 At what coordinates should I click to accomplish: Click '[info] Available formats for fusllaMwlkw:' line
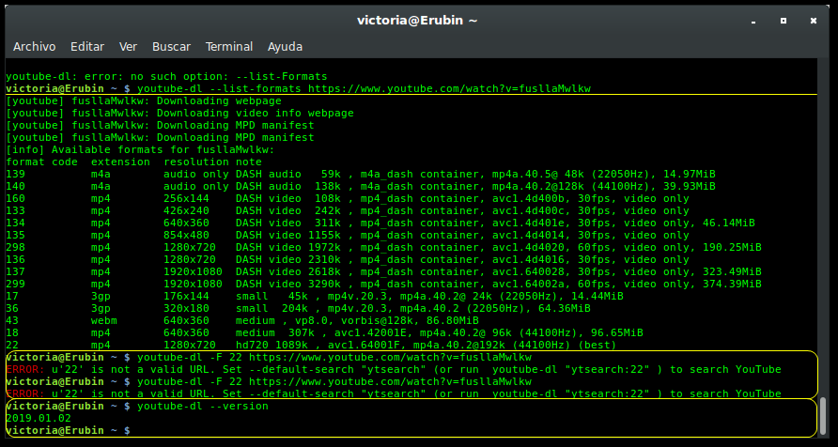click(140, 149)
